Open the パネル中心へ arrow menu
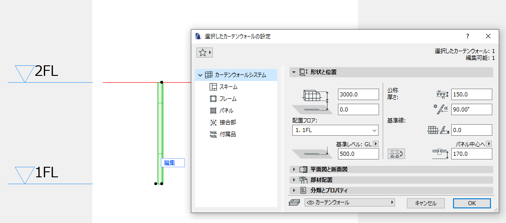 tap(489, 143)
